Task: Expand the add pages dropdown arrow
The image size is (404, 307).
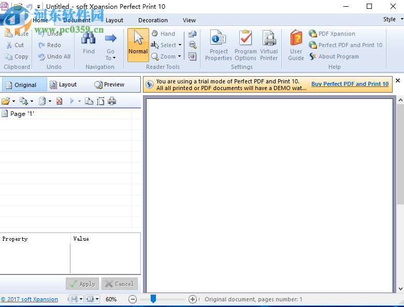Action: [32, 101]
